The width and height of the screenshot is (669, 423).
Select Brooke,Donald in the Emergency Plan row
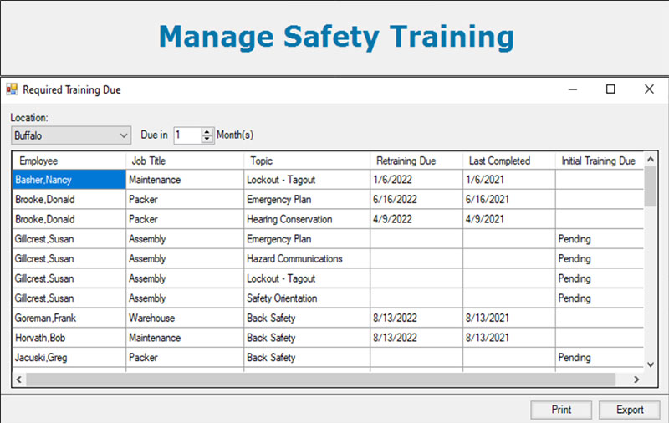pyautogui.click(x=69, y=199)
